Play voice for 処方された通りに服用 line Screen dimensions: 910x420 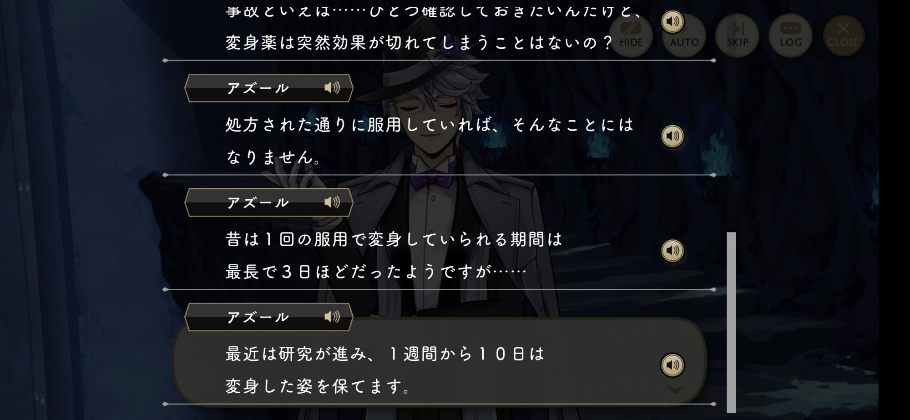(672, 136)
